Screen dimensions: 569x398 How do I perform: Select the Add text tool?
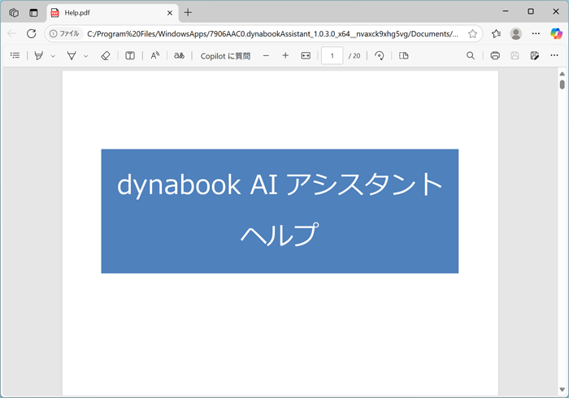130,55
